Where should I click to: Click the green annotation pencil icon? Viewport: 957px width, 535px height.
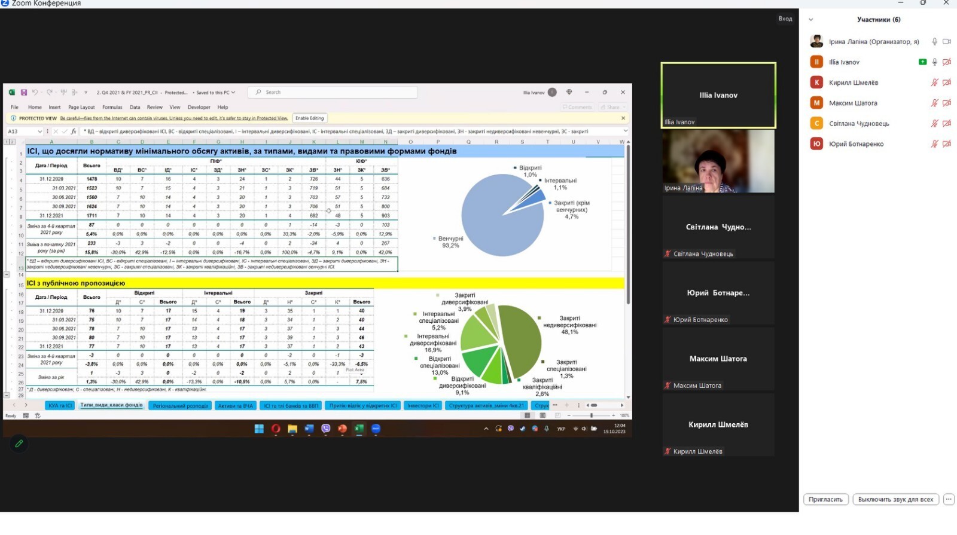coord(19,444)
